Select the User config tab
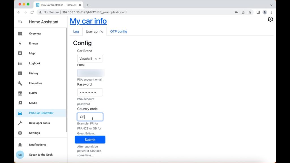 point(95,31)
